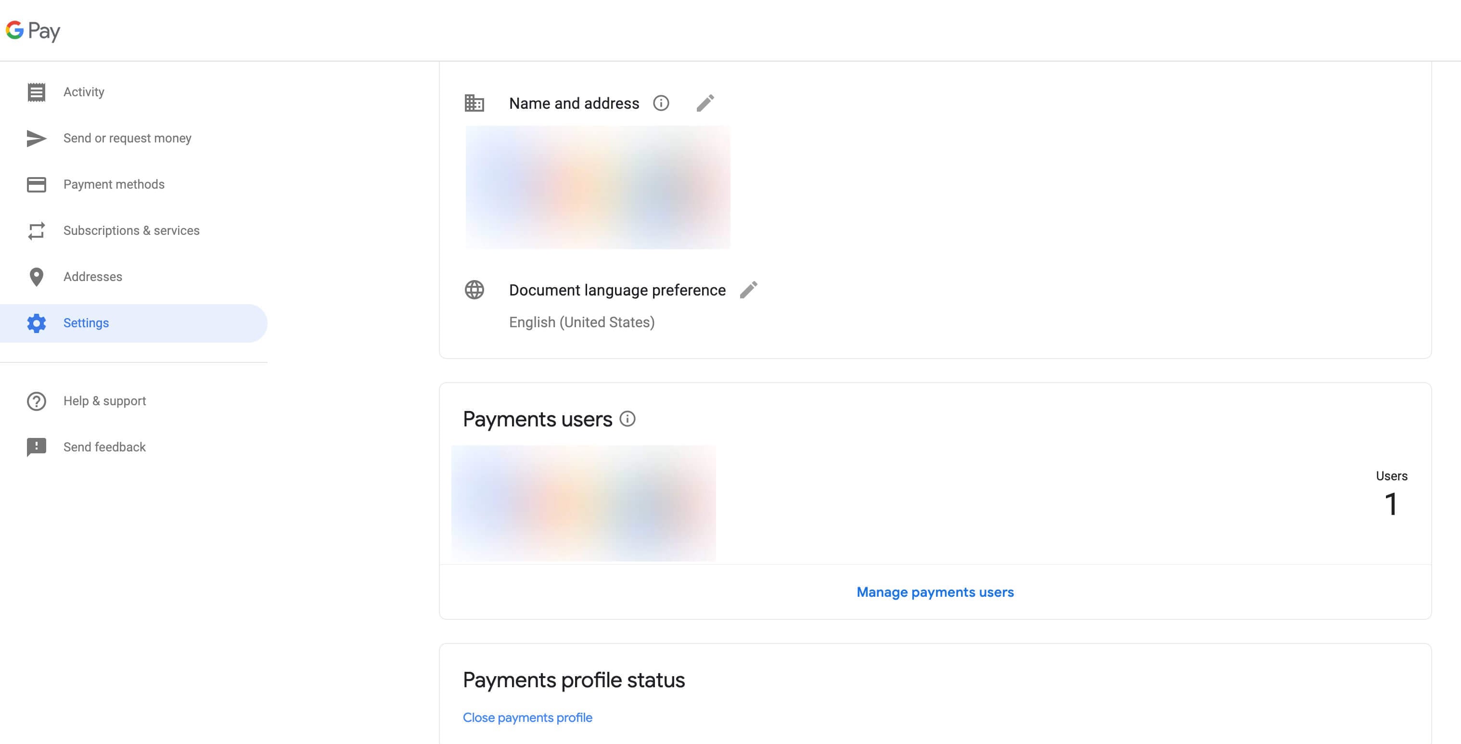Click Manage payments users link
The height and width of the screenshot is (744, 1461).
pos(935,592)
